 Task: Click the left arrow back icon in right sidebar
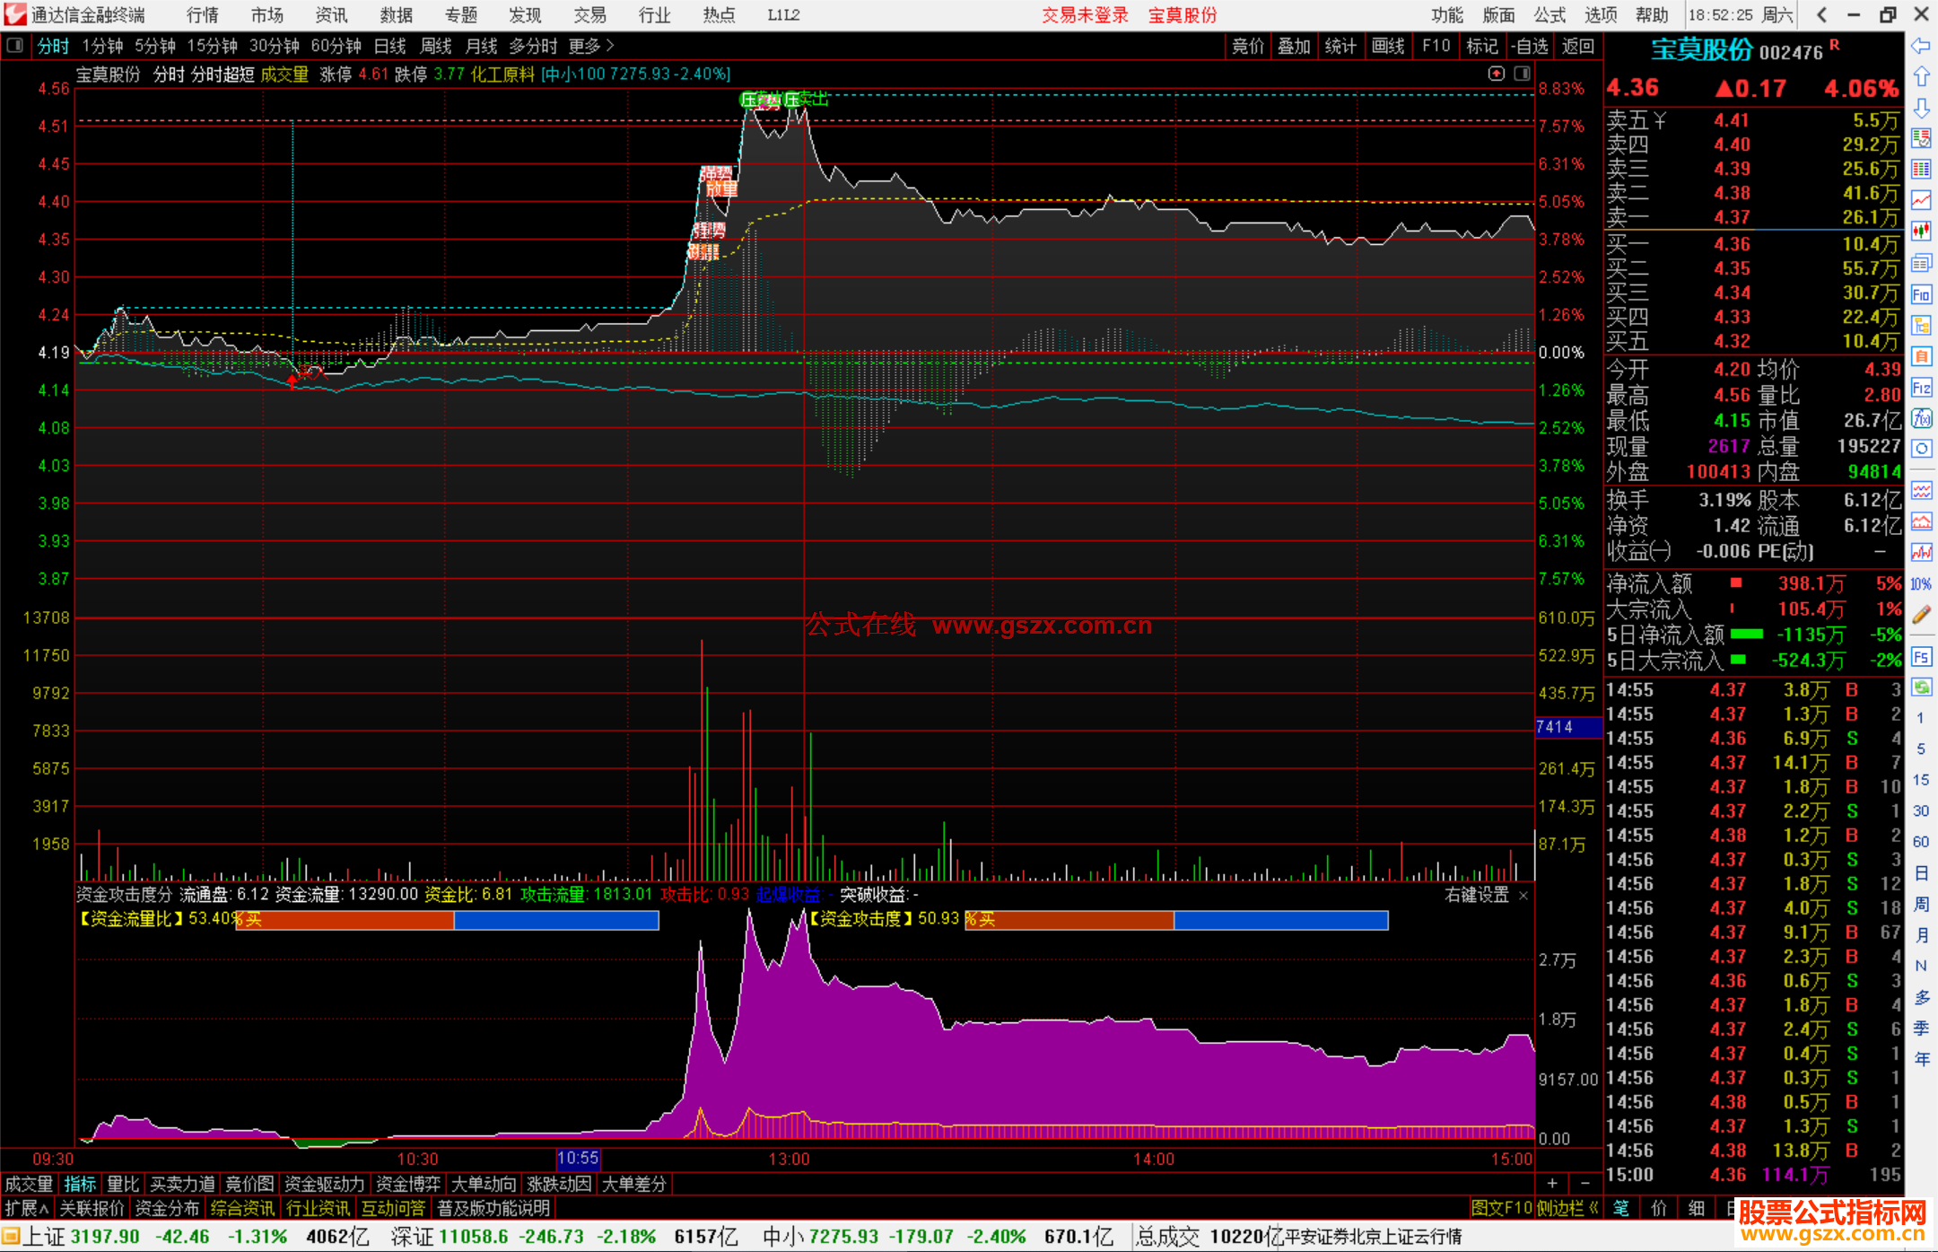coord(1921,46)
